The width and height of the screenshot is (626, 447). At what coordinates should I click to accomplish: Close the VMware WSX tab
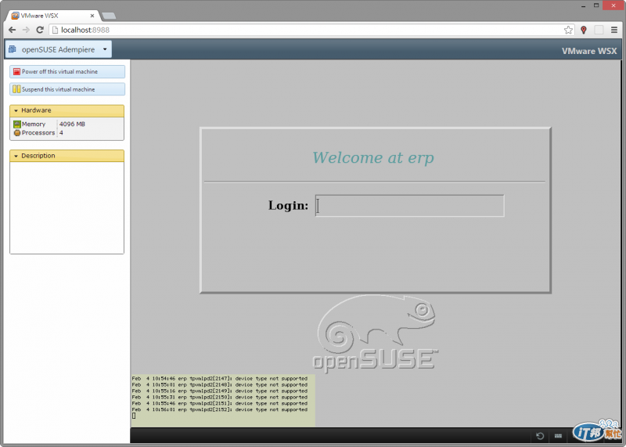[92, 16]
